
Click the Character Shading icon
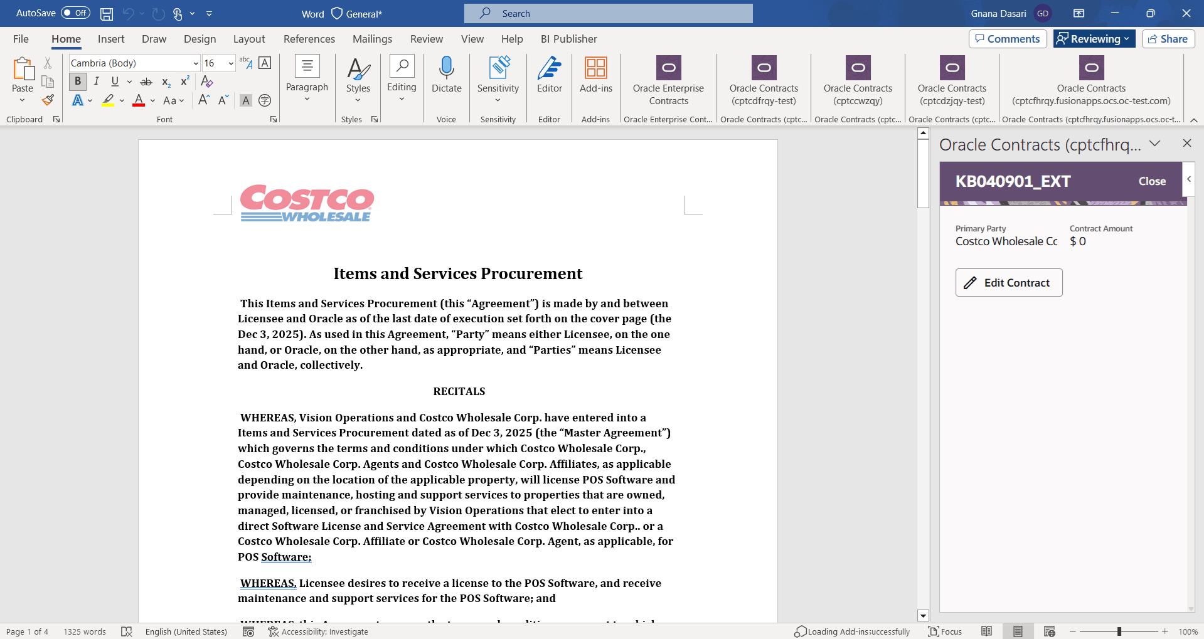[x=246, y=100]
